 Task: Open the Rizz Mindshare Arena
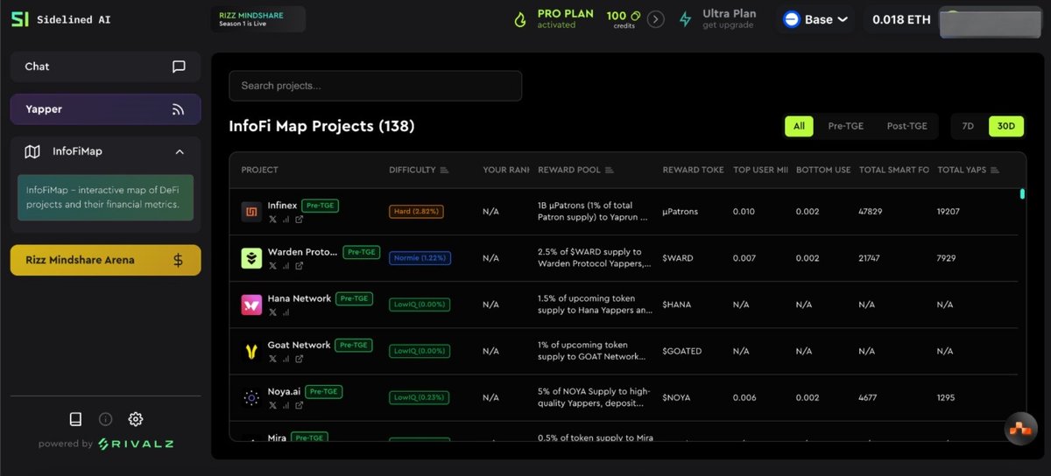(x=105, y=260)
